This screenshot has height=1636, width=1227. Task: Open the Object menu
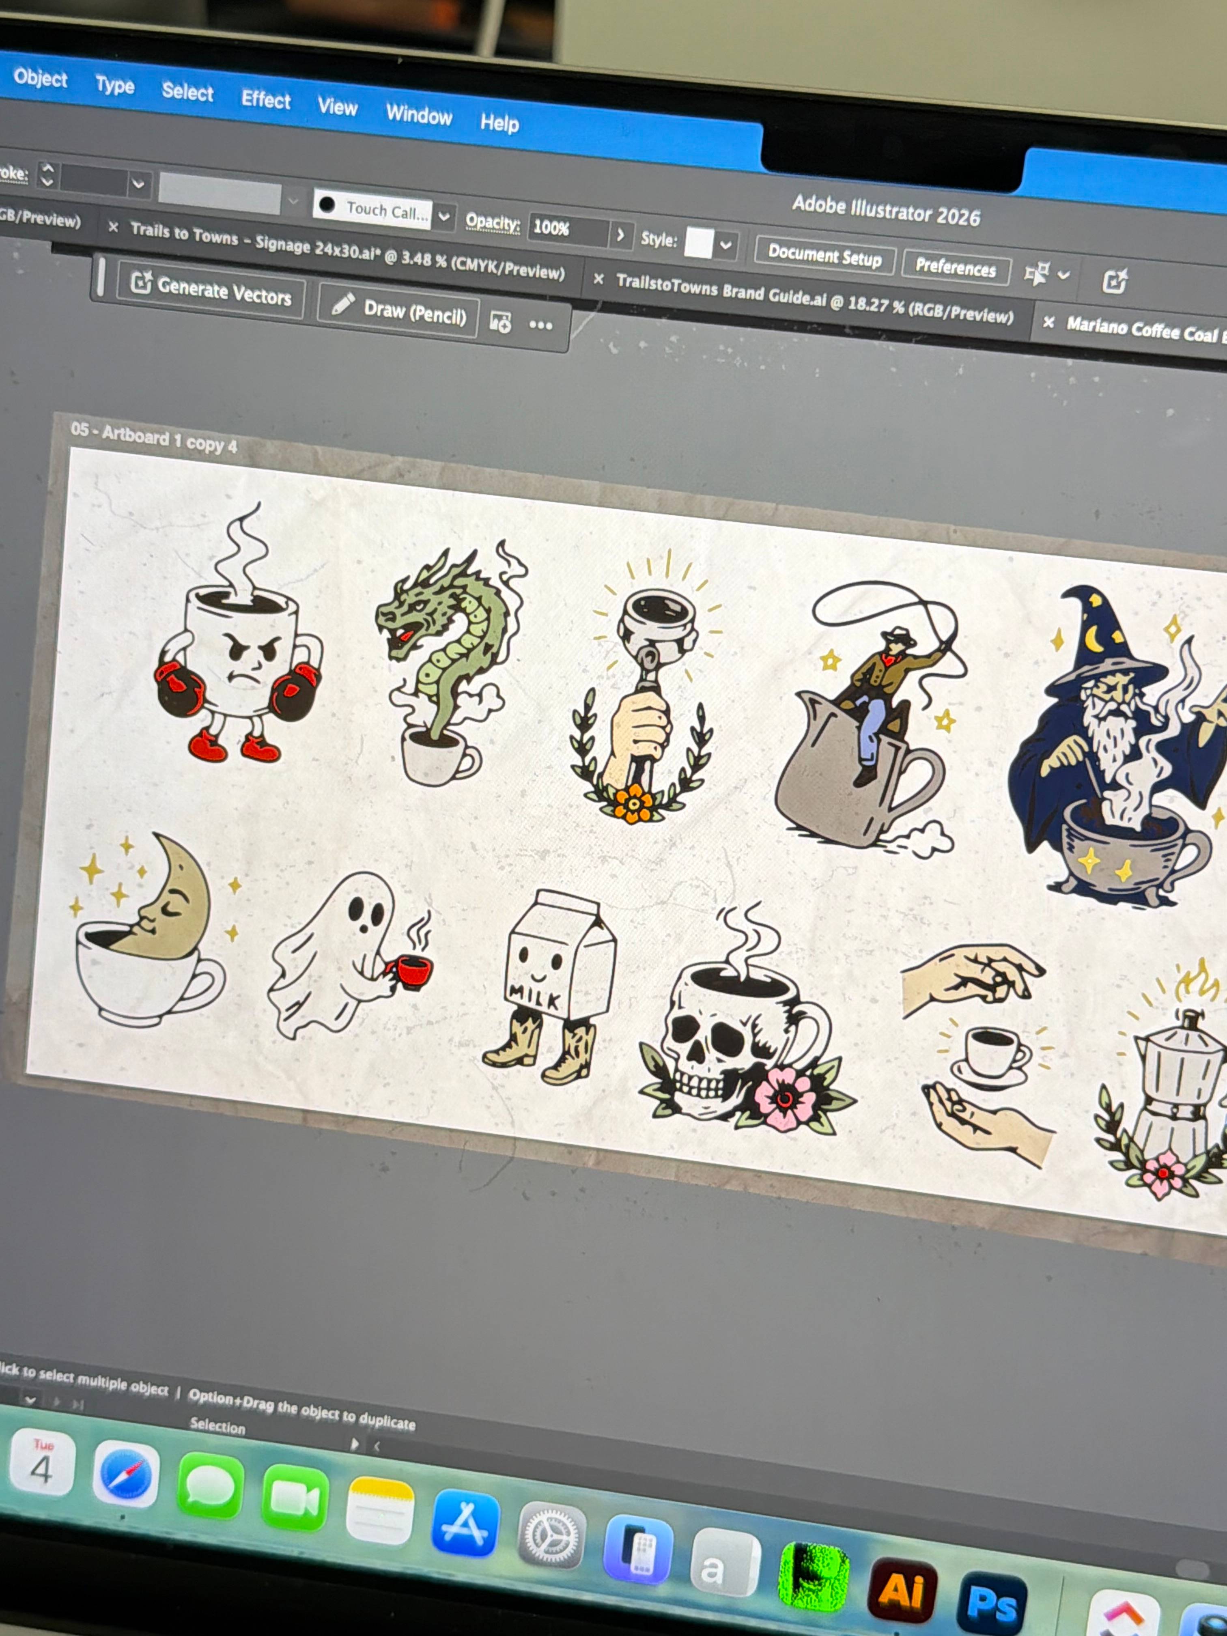click(40, 78)
